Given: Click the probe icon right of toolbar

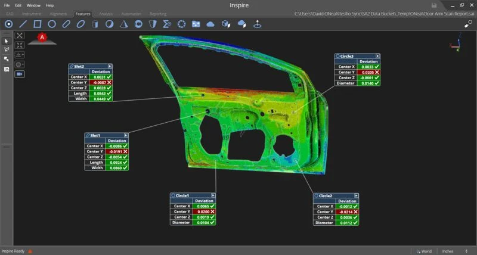Looking at the screenshot, I should (468, 24).
